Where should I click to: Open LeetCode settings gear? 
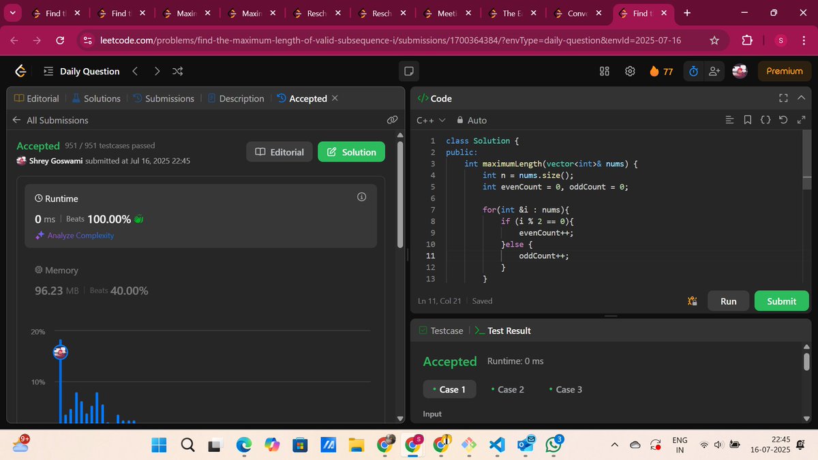[630, 71]
